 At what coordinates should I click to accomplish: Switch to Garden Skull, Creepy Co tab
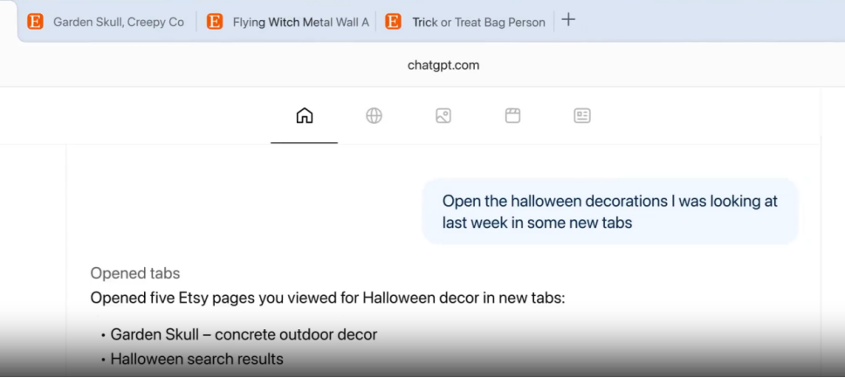118,22
